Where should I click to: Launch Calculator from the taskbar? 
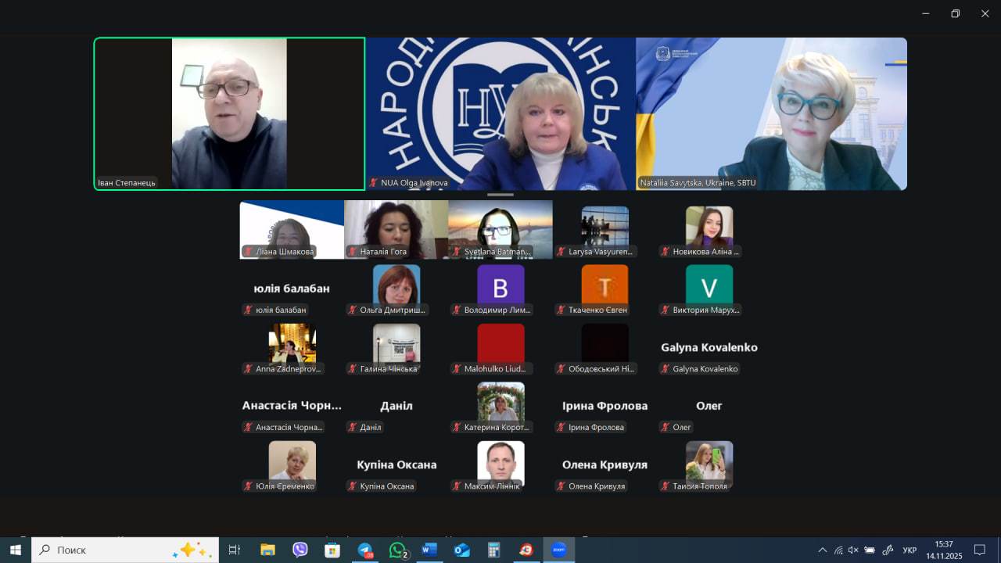tap(493, 550)
